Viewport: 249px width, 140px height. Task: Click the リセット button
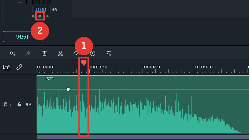coord(23,37)
